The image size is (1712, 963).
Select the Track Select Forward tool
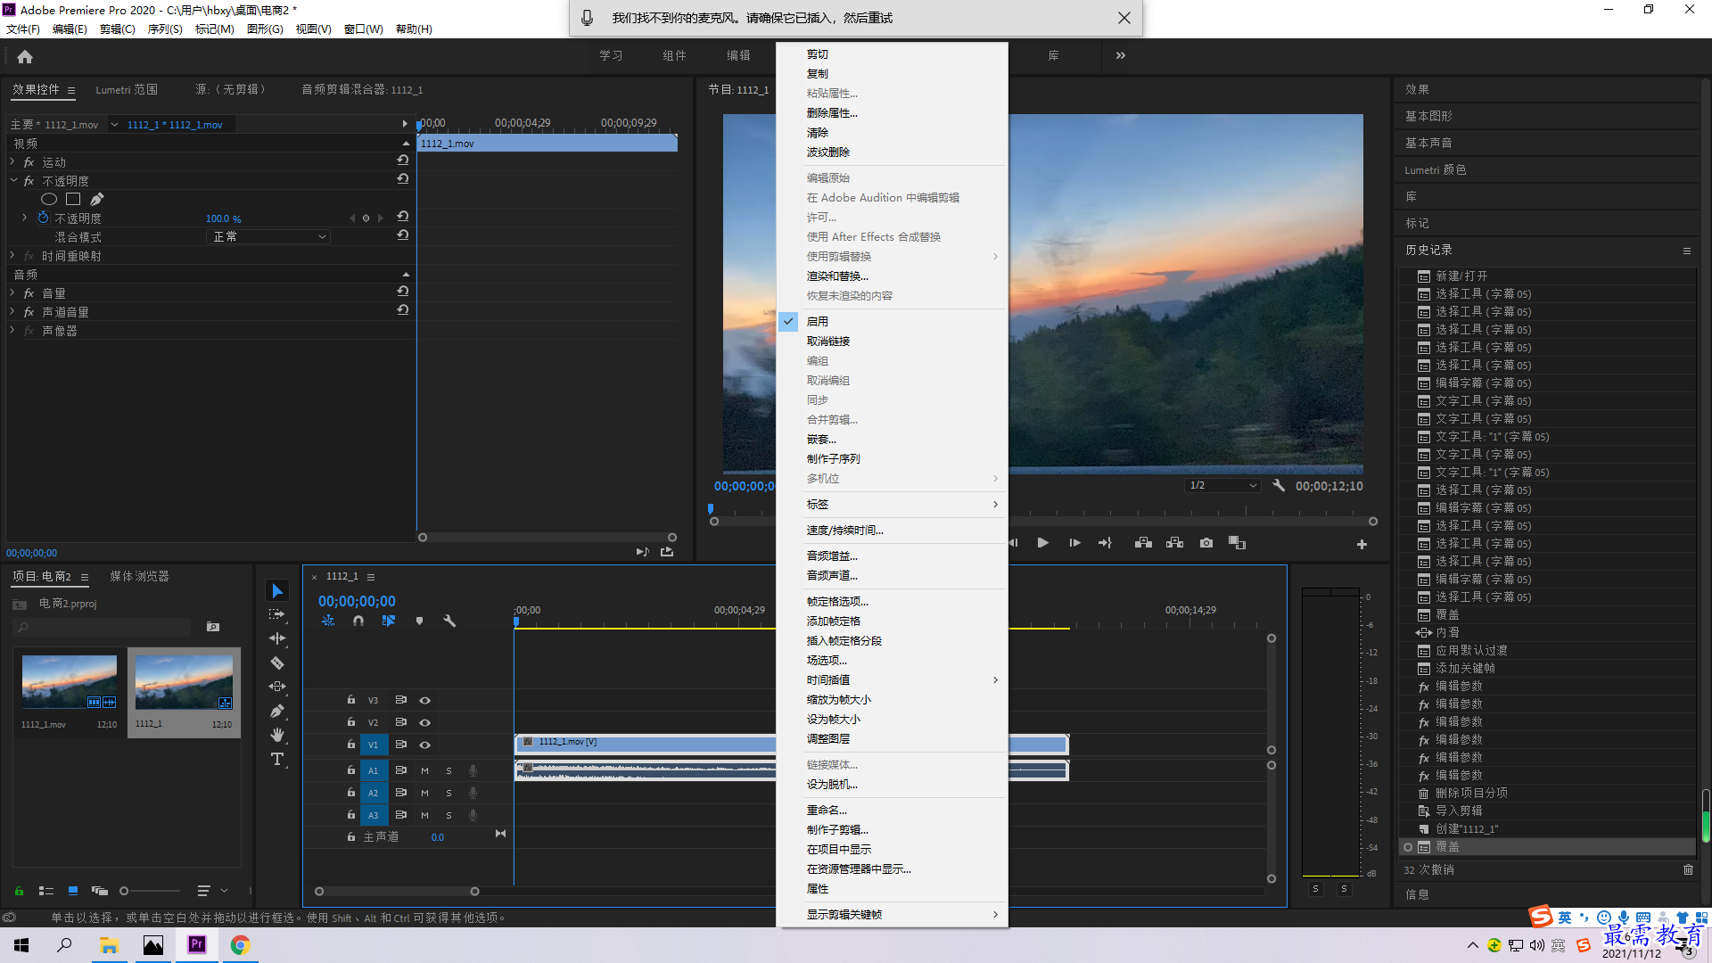pyautogui.click(x=277, y=614)
